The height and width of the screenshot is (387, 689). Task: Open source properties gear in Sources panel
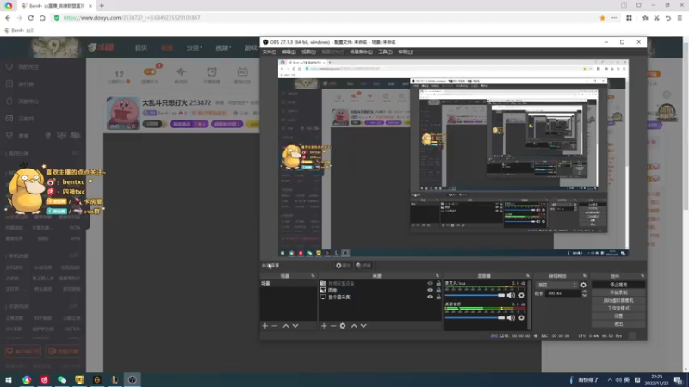[x=343, y=326]
